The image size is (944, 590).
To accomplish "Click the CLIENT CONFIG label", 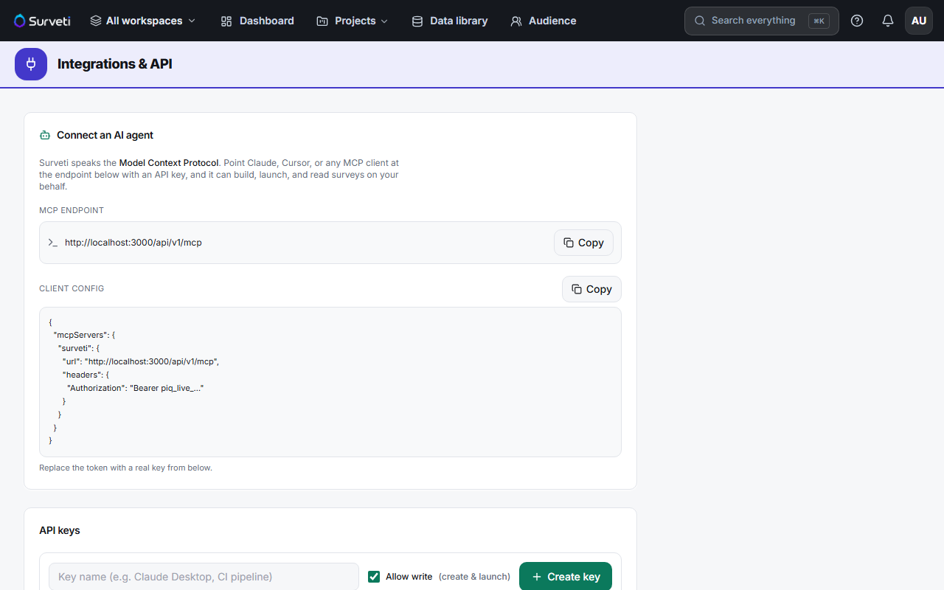I will coord(72,288).
